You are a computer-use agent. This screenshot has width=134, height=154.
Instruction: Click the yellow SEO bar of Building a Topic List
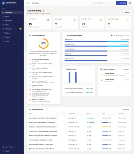(105, 127)
